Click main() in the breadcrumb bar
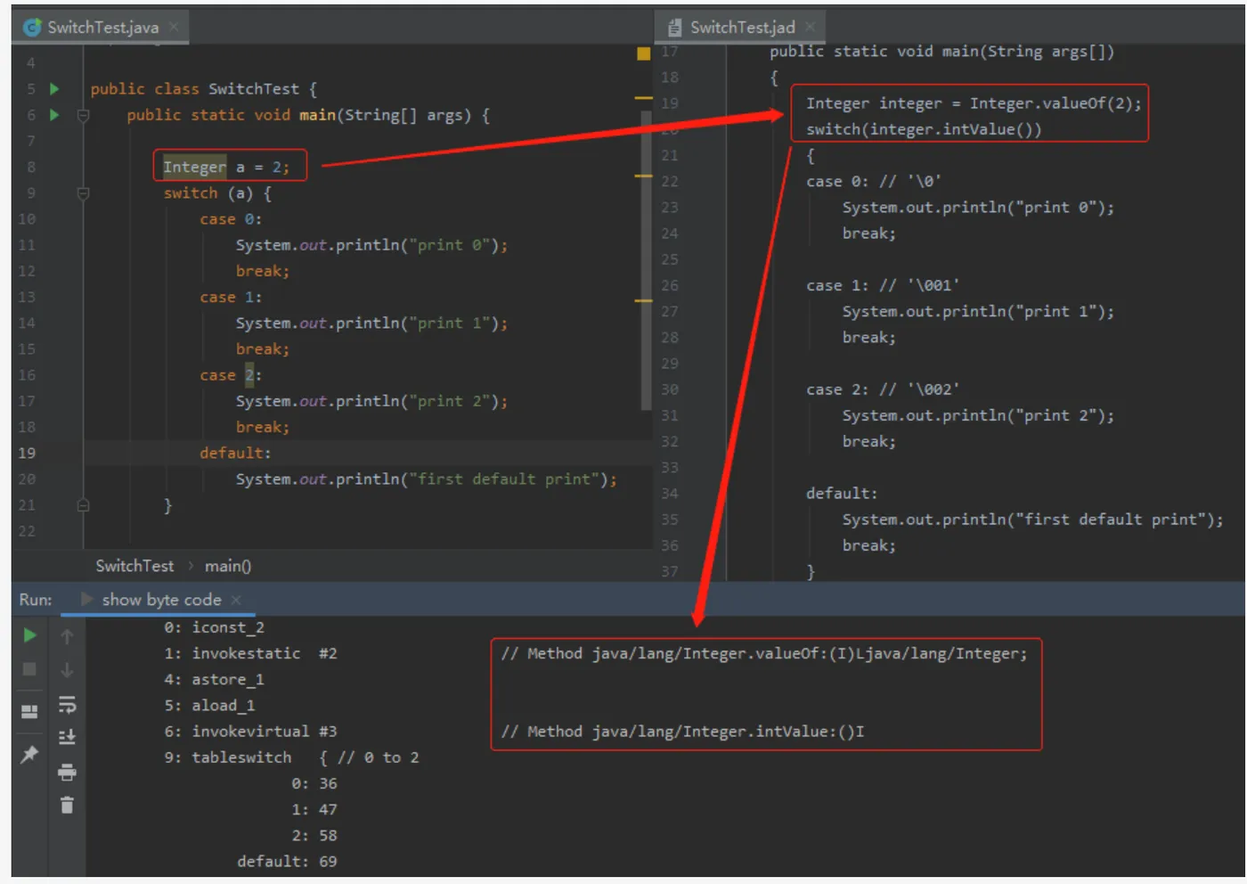 tap(228, 566)
